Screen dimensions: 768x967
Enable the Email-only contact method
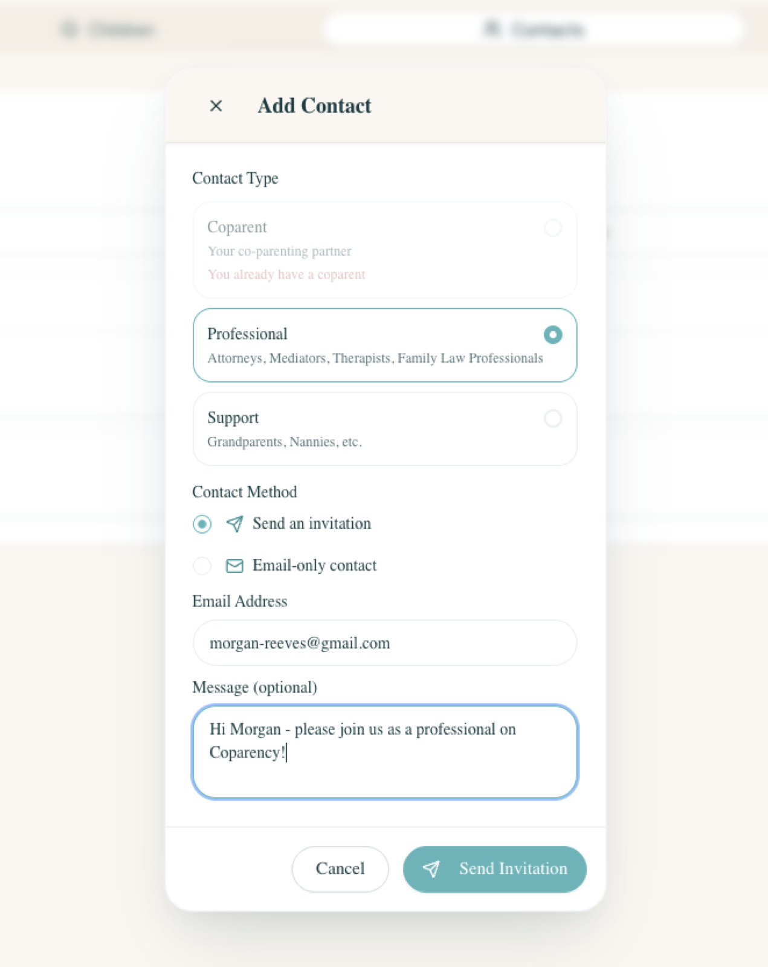[x=202, y=566]
